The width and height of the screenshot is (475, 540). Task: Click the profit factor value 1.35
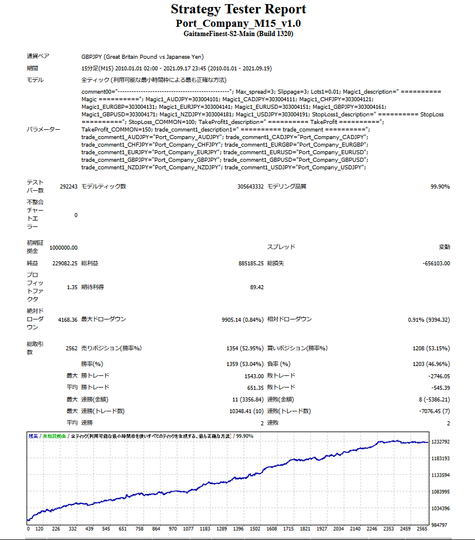72,287
